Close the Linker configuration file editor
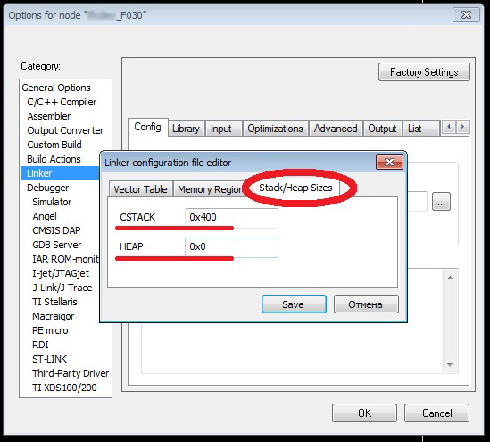The width and height of the screenshot is (490, 442). (389, 162)
